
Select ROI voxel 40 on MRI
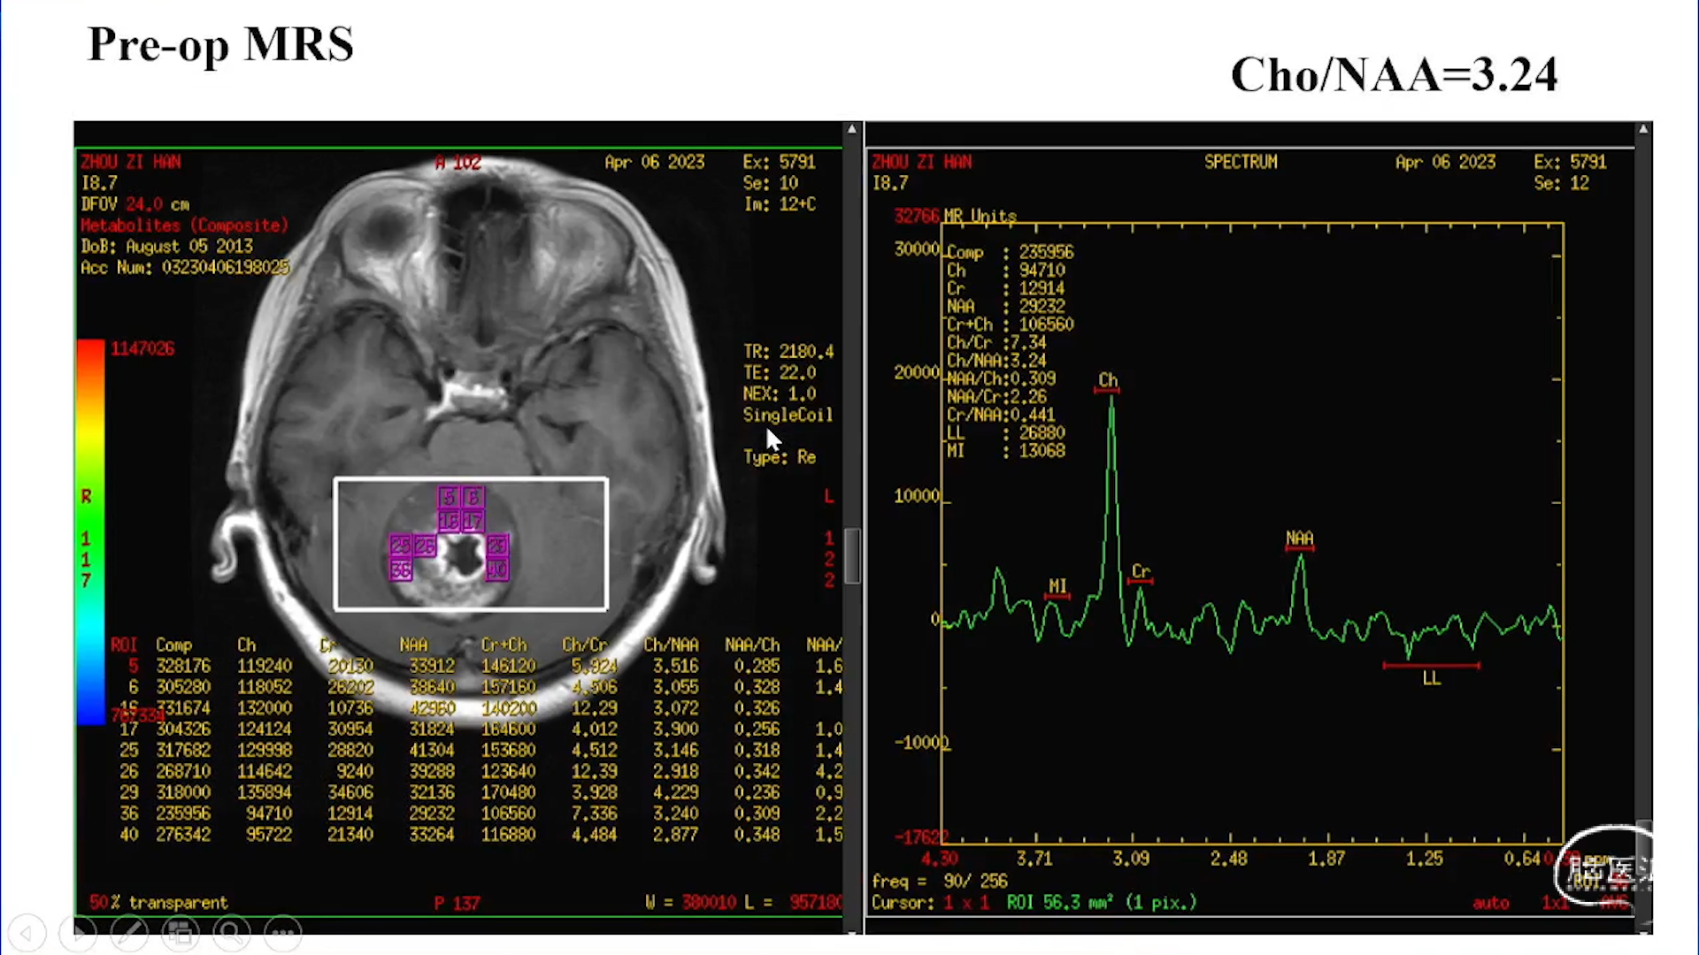coord(497,570)
